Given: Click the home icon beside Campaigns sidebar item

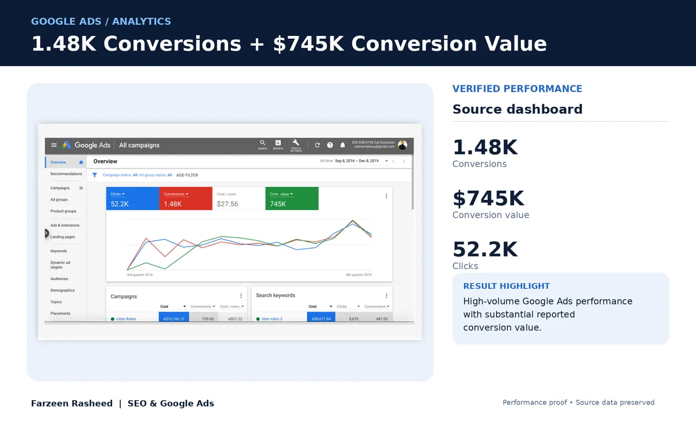Looking at the screenshot, I should 81,188.
